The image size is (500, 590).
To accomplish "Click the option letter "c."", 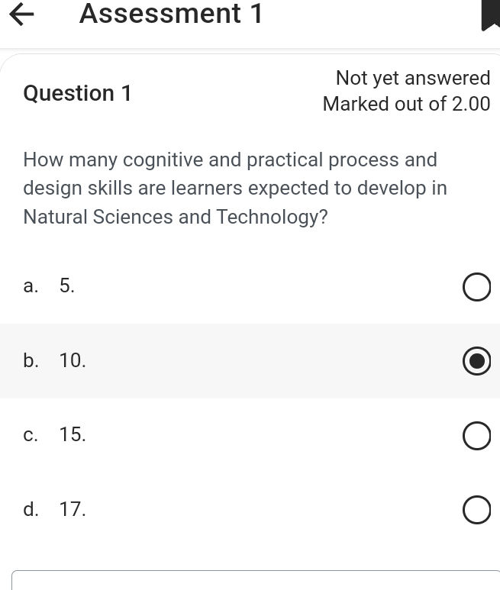I will click(x=31, y=435).
